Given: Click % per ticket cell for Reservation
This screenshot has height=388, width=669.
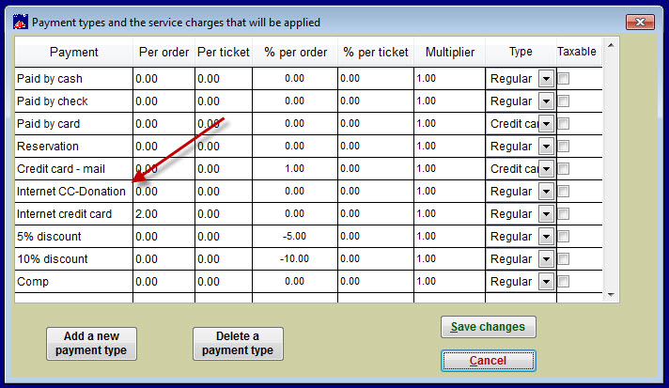Looking at the screenshot, I should point(376,147).
